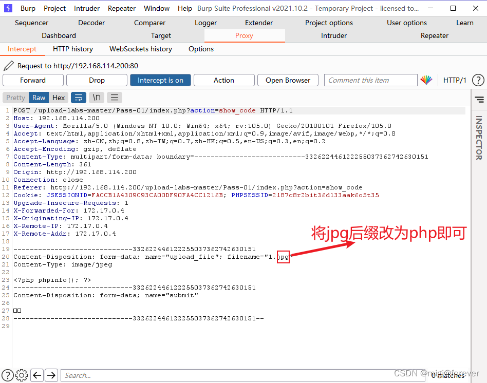The width and height of the screenshot is (487, 383).
Task: Toggle show non-printable characters \n button
Action: pos(97,98)
